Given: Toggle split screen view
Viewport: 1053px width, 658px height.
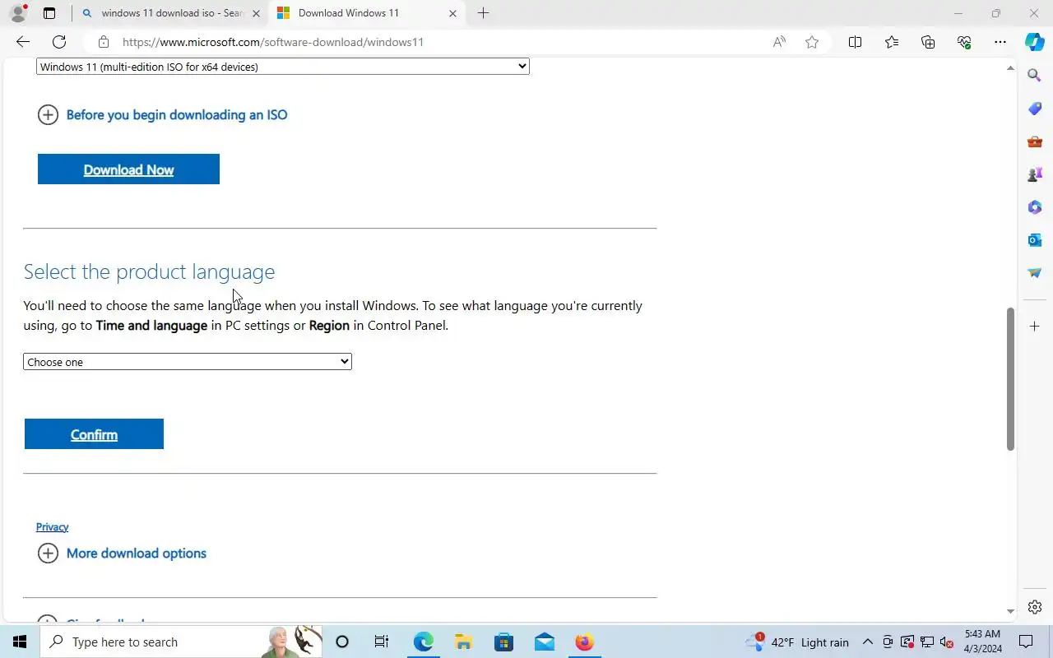Looking at the screenshot, I should (855, 42).
